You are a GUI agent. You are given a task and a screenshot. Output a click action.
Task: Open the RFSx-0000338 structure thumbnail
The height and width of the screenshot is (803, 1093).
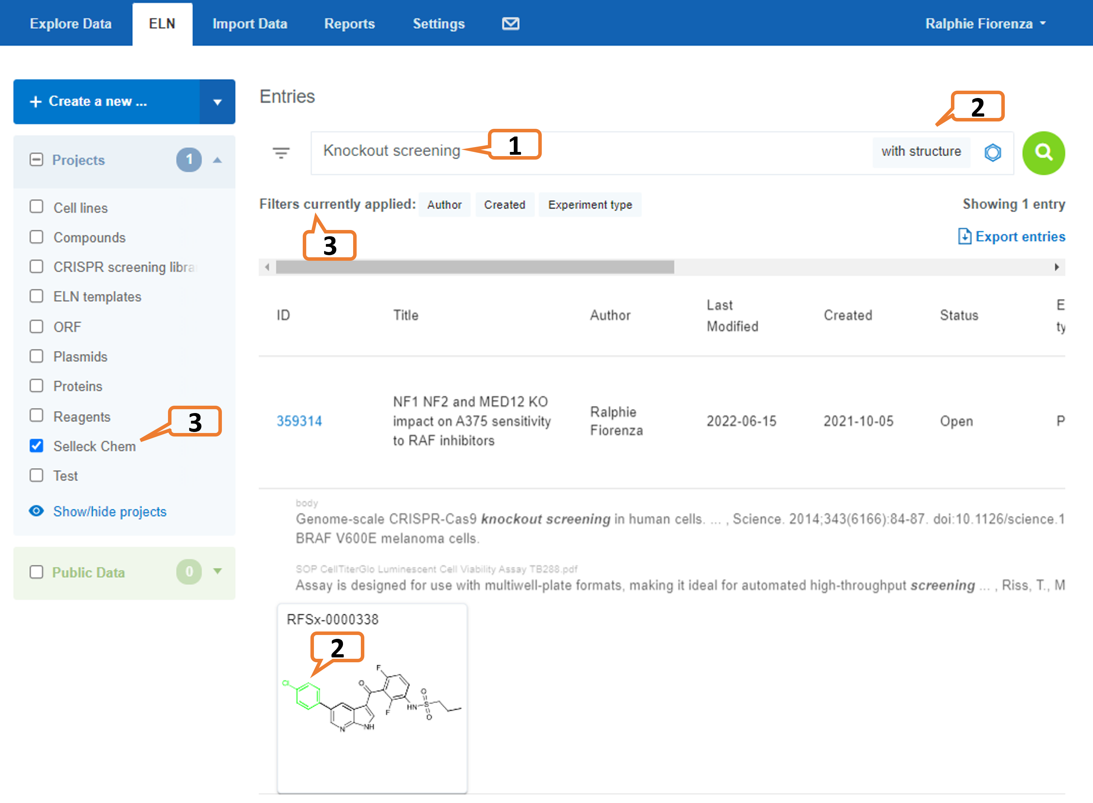pos(372,698)
